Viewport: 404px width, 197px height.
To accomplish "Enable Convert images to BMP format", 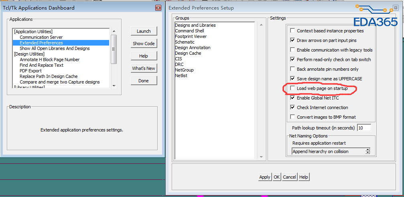I will tap(292, 117).
